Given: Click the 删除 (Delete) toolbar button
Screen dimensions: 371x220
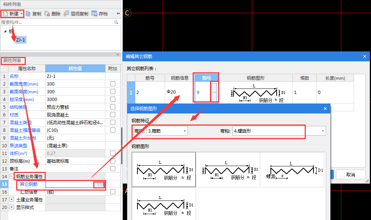Looking at the screenshot, I should (53, 14).
